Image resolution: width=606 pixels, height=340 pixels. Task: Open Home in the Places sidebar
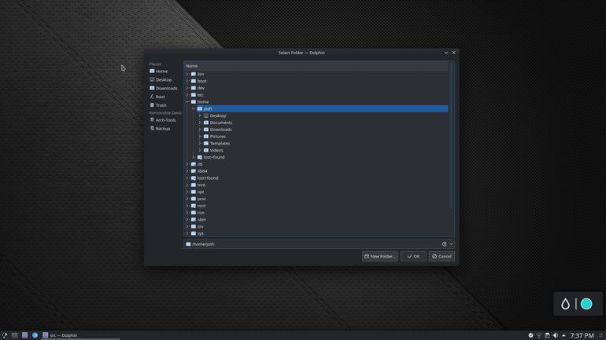pos(159,71)
